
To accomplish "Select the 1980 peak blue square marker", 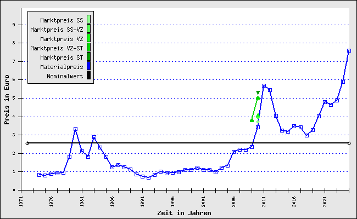I will [x=75, y=129].
